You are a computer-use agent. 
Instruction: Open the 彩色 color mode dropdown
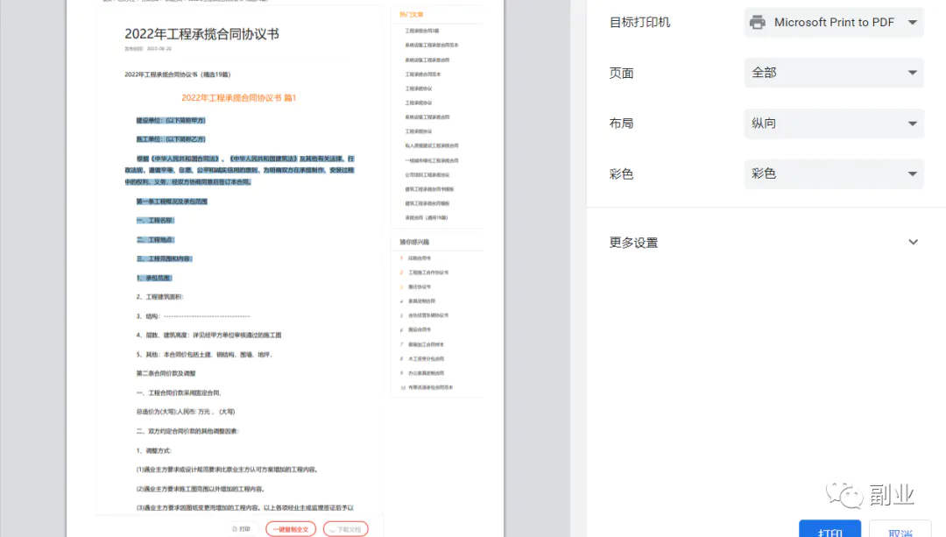(833, 173)
